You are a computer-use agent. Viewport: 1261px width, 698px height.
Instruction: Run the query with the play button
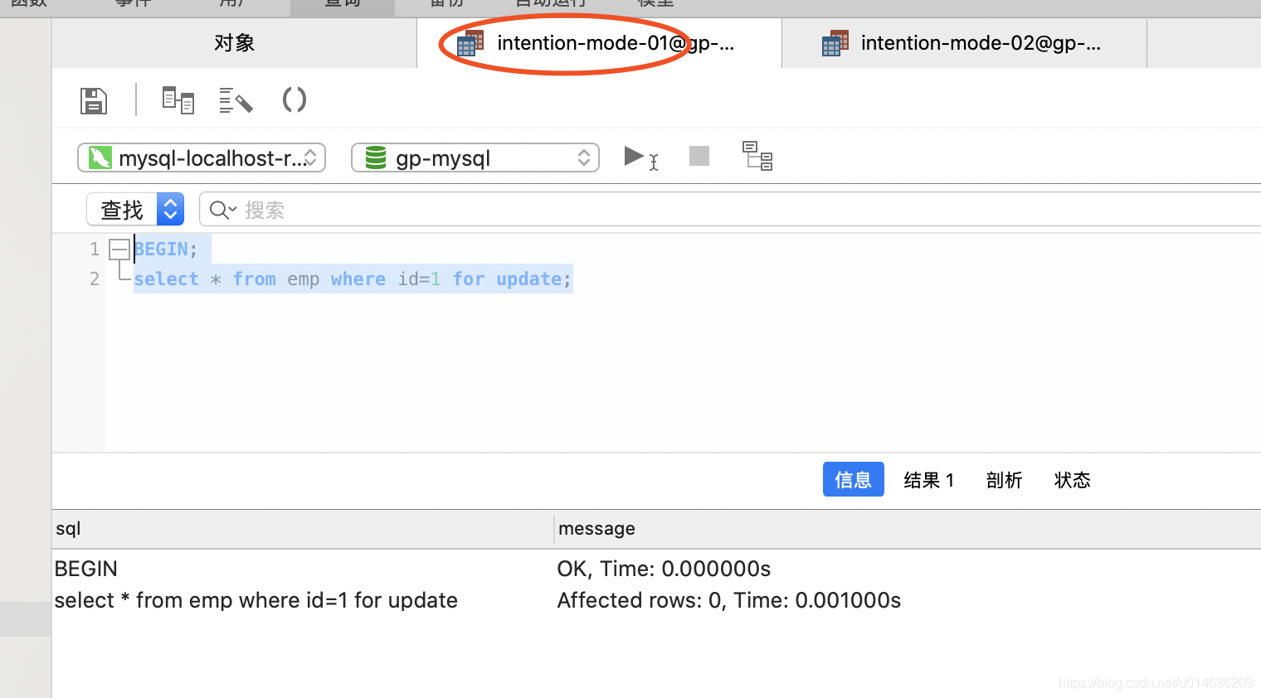pyautogui.click(x=635, y=156)
